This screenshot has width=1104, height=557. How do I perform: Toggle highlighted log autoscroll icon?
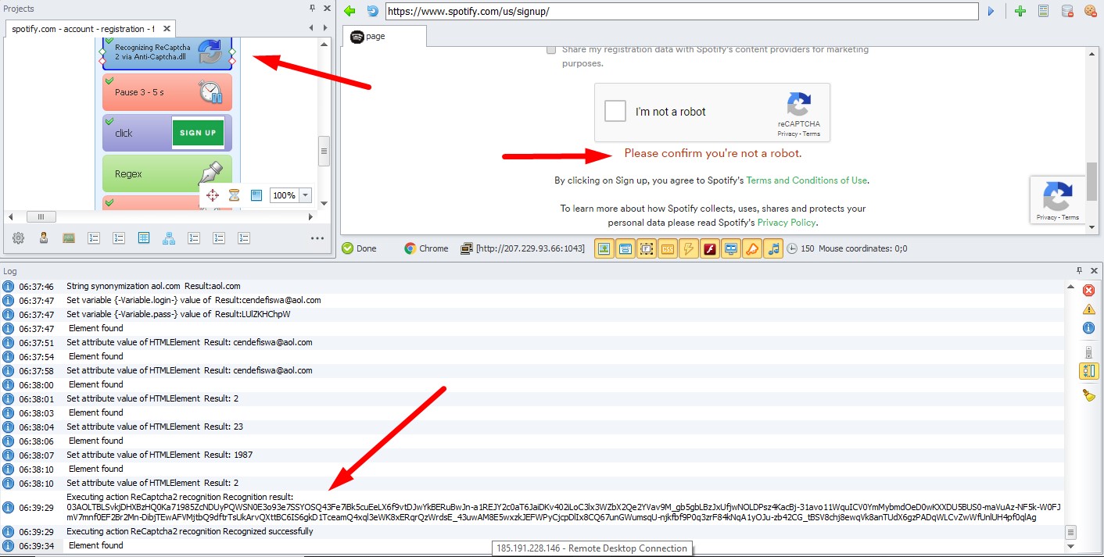pos(1088,371)
